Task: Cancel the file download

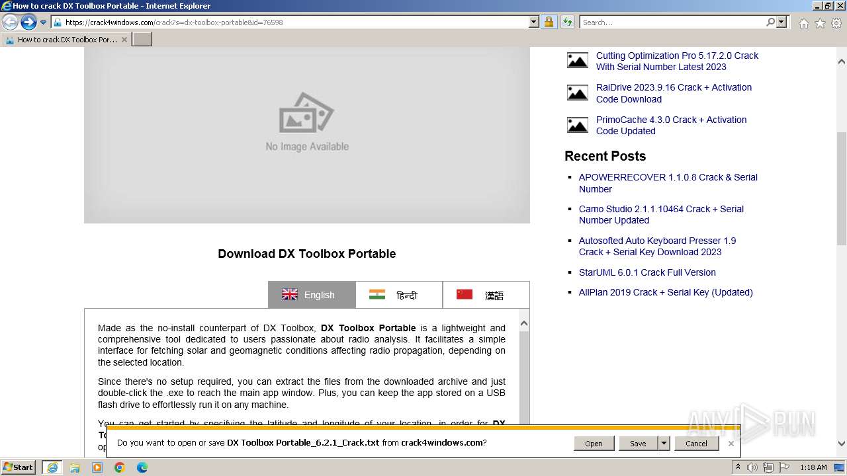Action: [696, 444]
